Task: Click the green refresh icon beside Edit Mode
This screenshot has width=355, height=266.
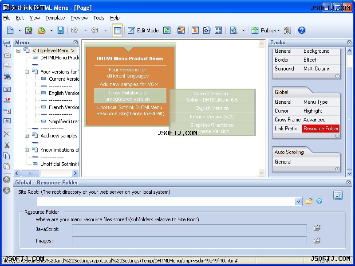Action: pyautogui.click(x=167, y=30)
